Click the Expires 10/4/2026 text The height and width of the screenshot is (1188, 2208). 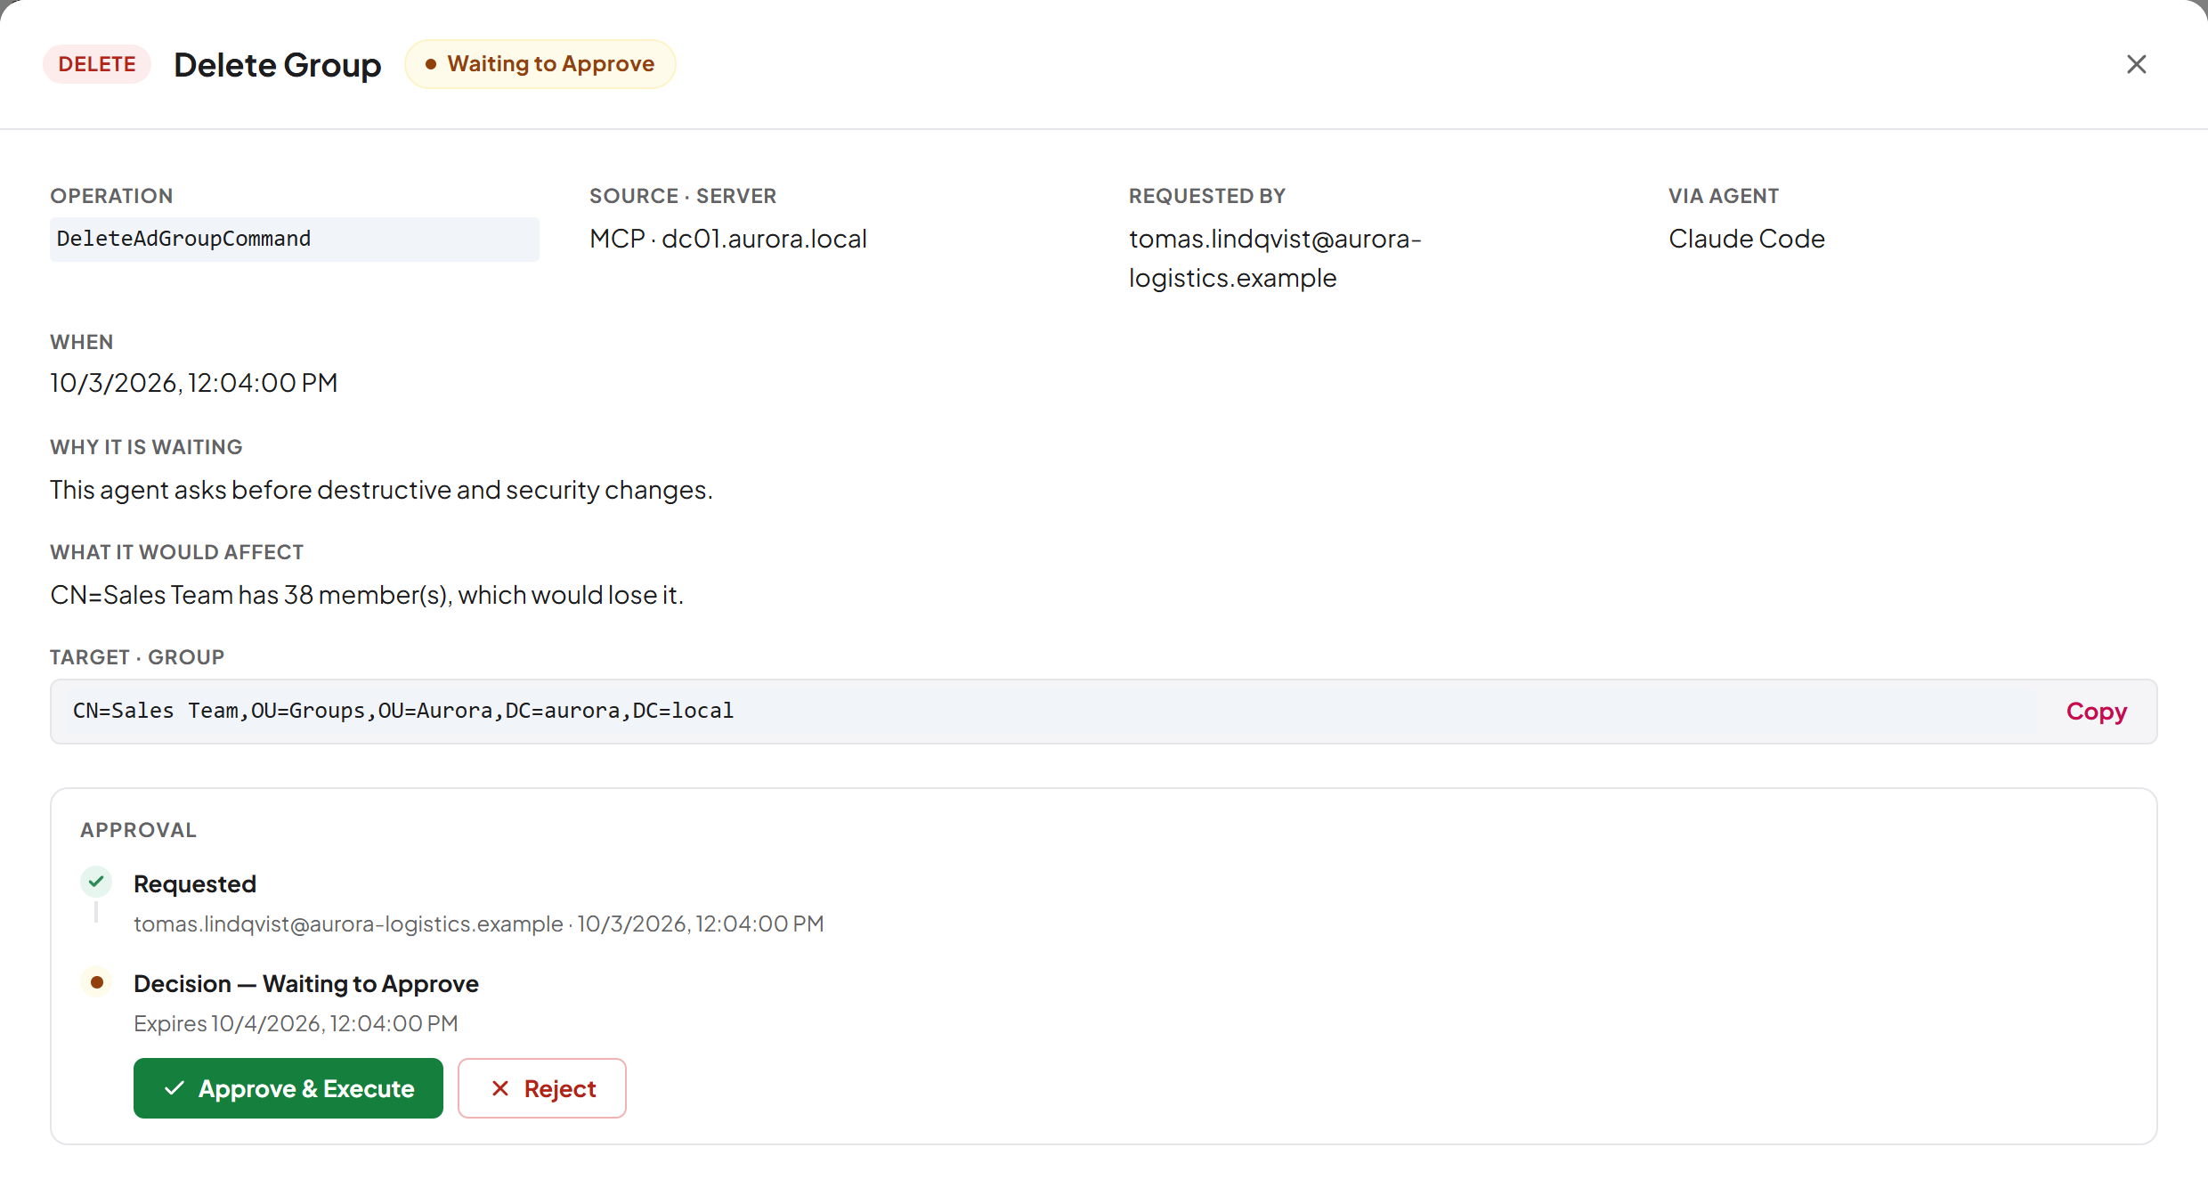[296, 1023]
